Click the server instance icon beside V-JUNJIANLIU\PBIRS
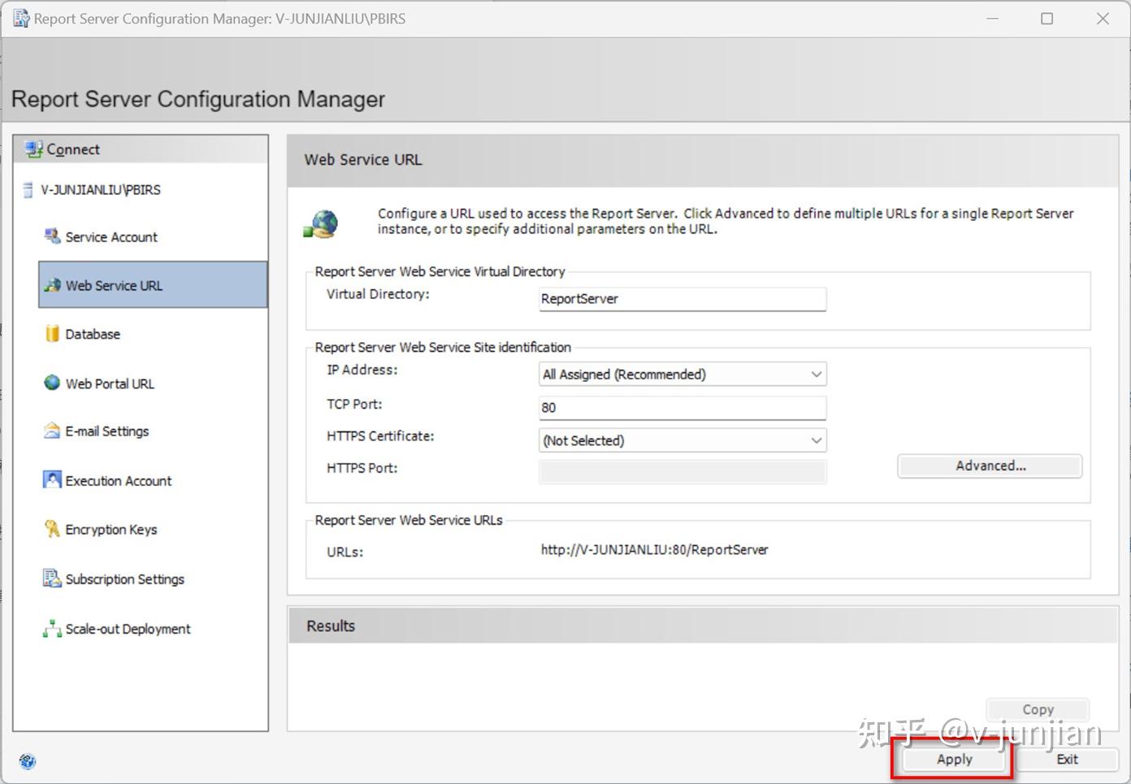The width and height of the screenshot is (1131, 784). (28, 190)
